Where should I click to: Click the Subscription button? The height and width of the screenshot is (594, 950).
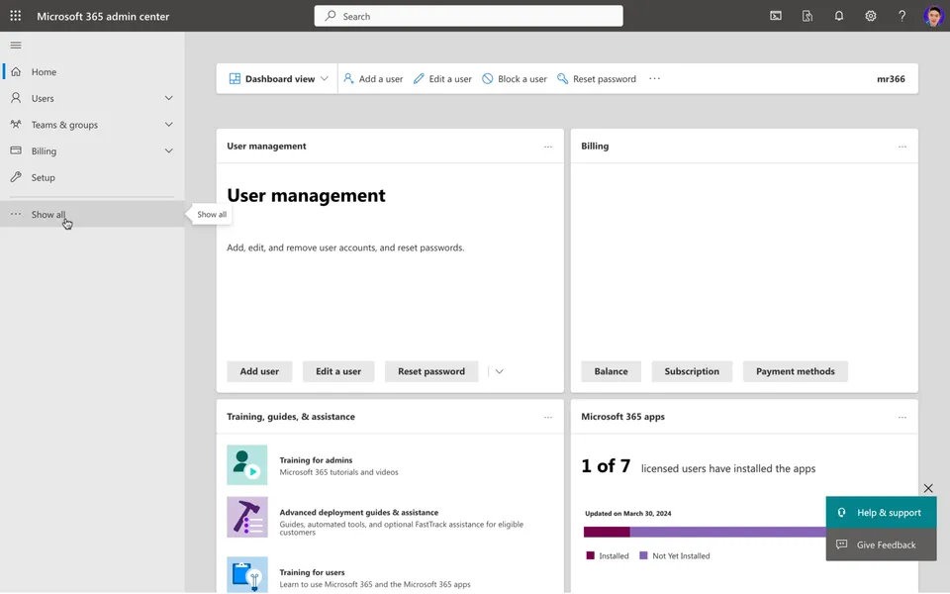(x=692, y=371)
